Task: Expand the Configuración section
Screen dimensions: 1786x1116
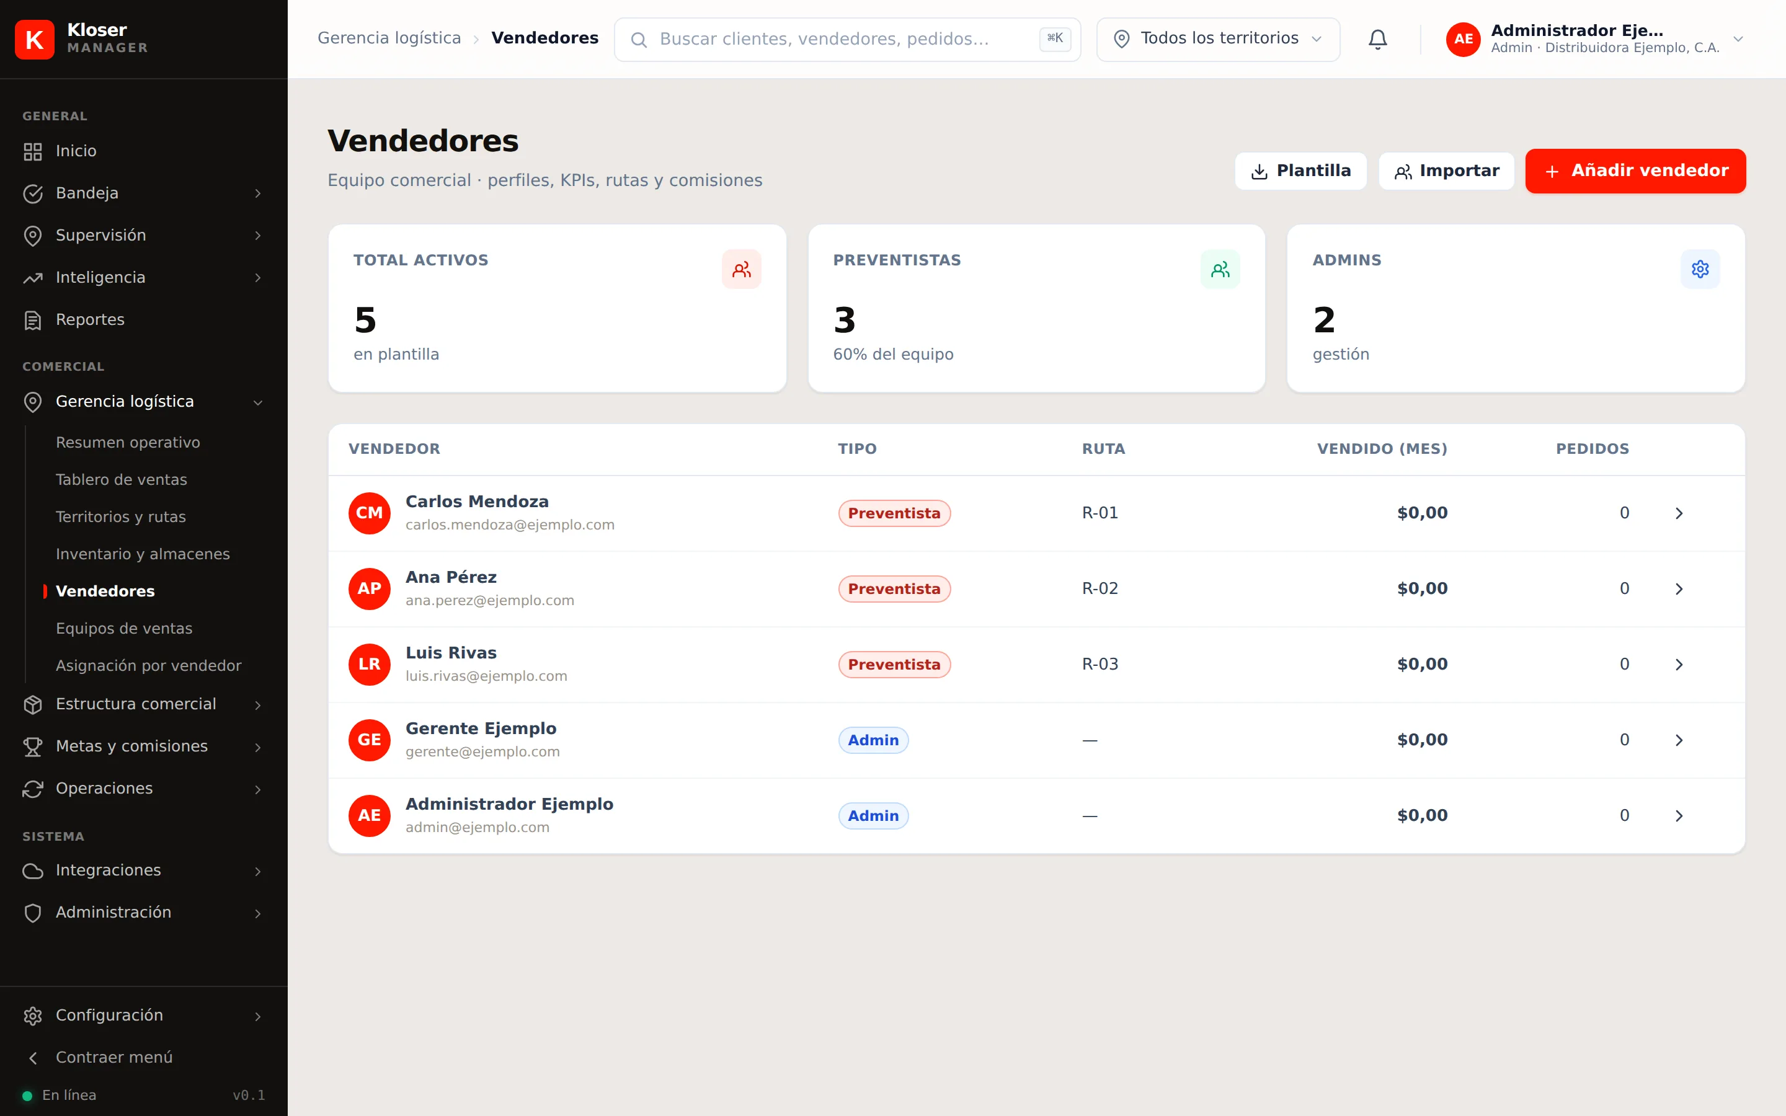Action: pos(144,1016)
